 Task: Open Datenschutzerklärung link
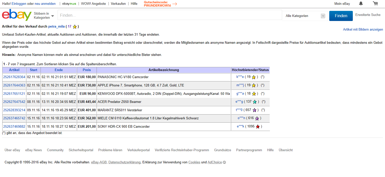click(124, 162)
